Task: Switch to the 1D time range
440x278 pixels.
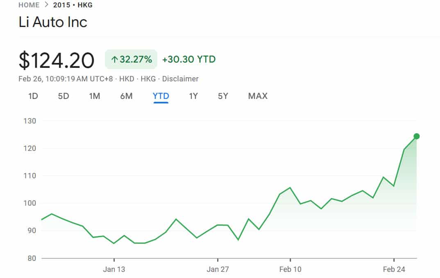Action: pyautogui.click(x=33, y=96)
